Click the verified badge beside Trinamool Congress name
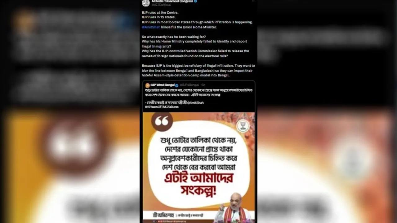Viewport: 397px width, 223px height. [195, 1]
